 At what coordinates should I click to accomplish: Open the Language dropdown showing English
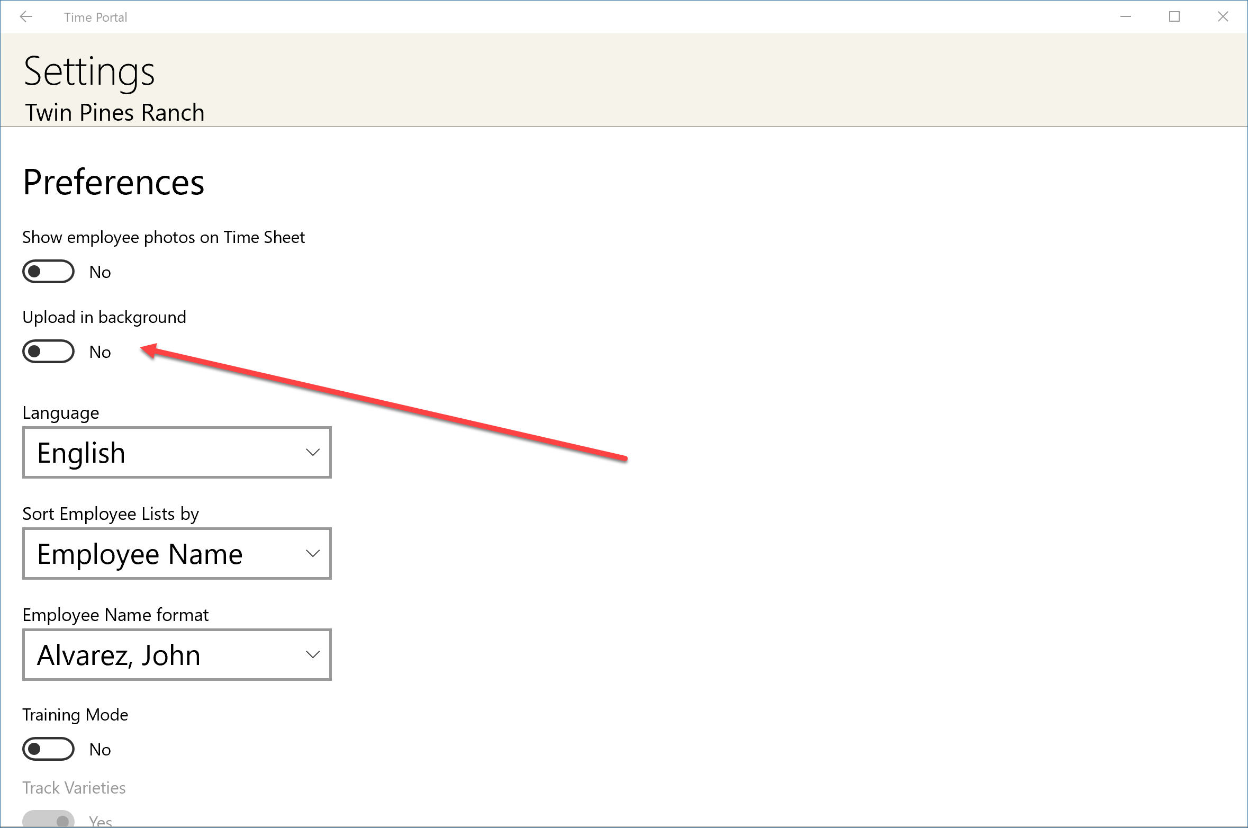point(177,453)
